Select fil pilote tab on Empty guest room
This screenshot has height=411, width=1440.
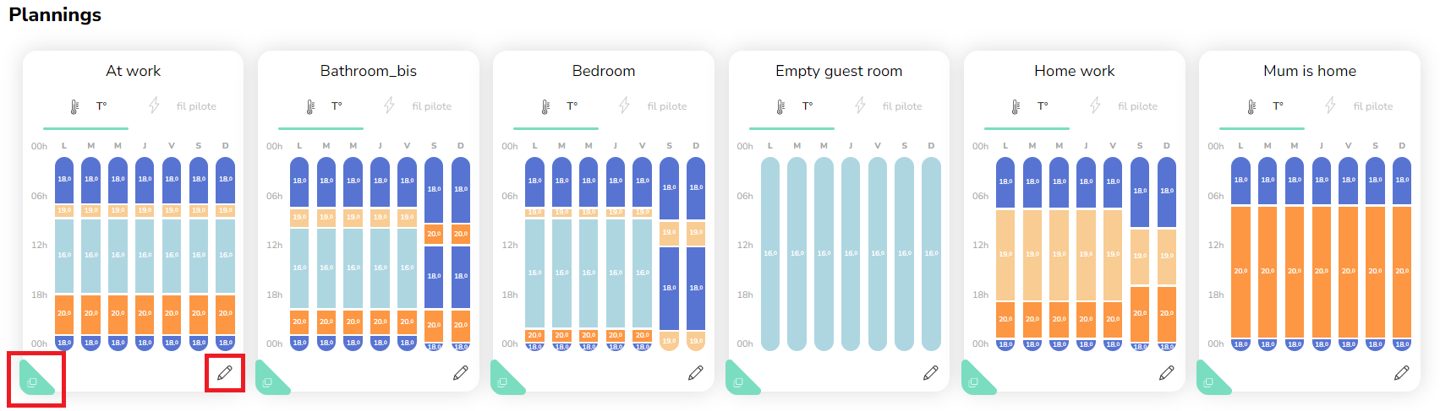tap(889, 106)
